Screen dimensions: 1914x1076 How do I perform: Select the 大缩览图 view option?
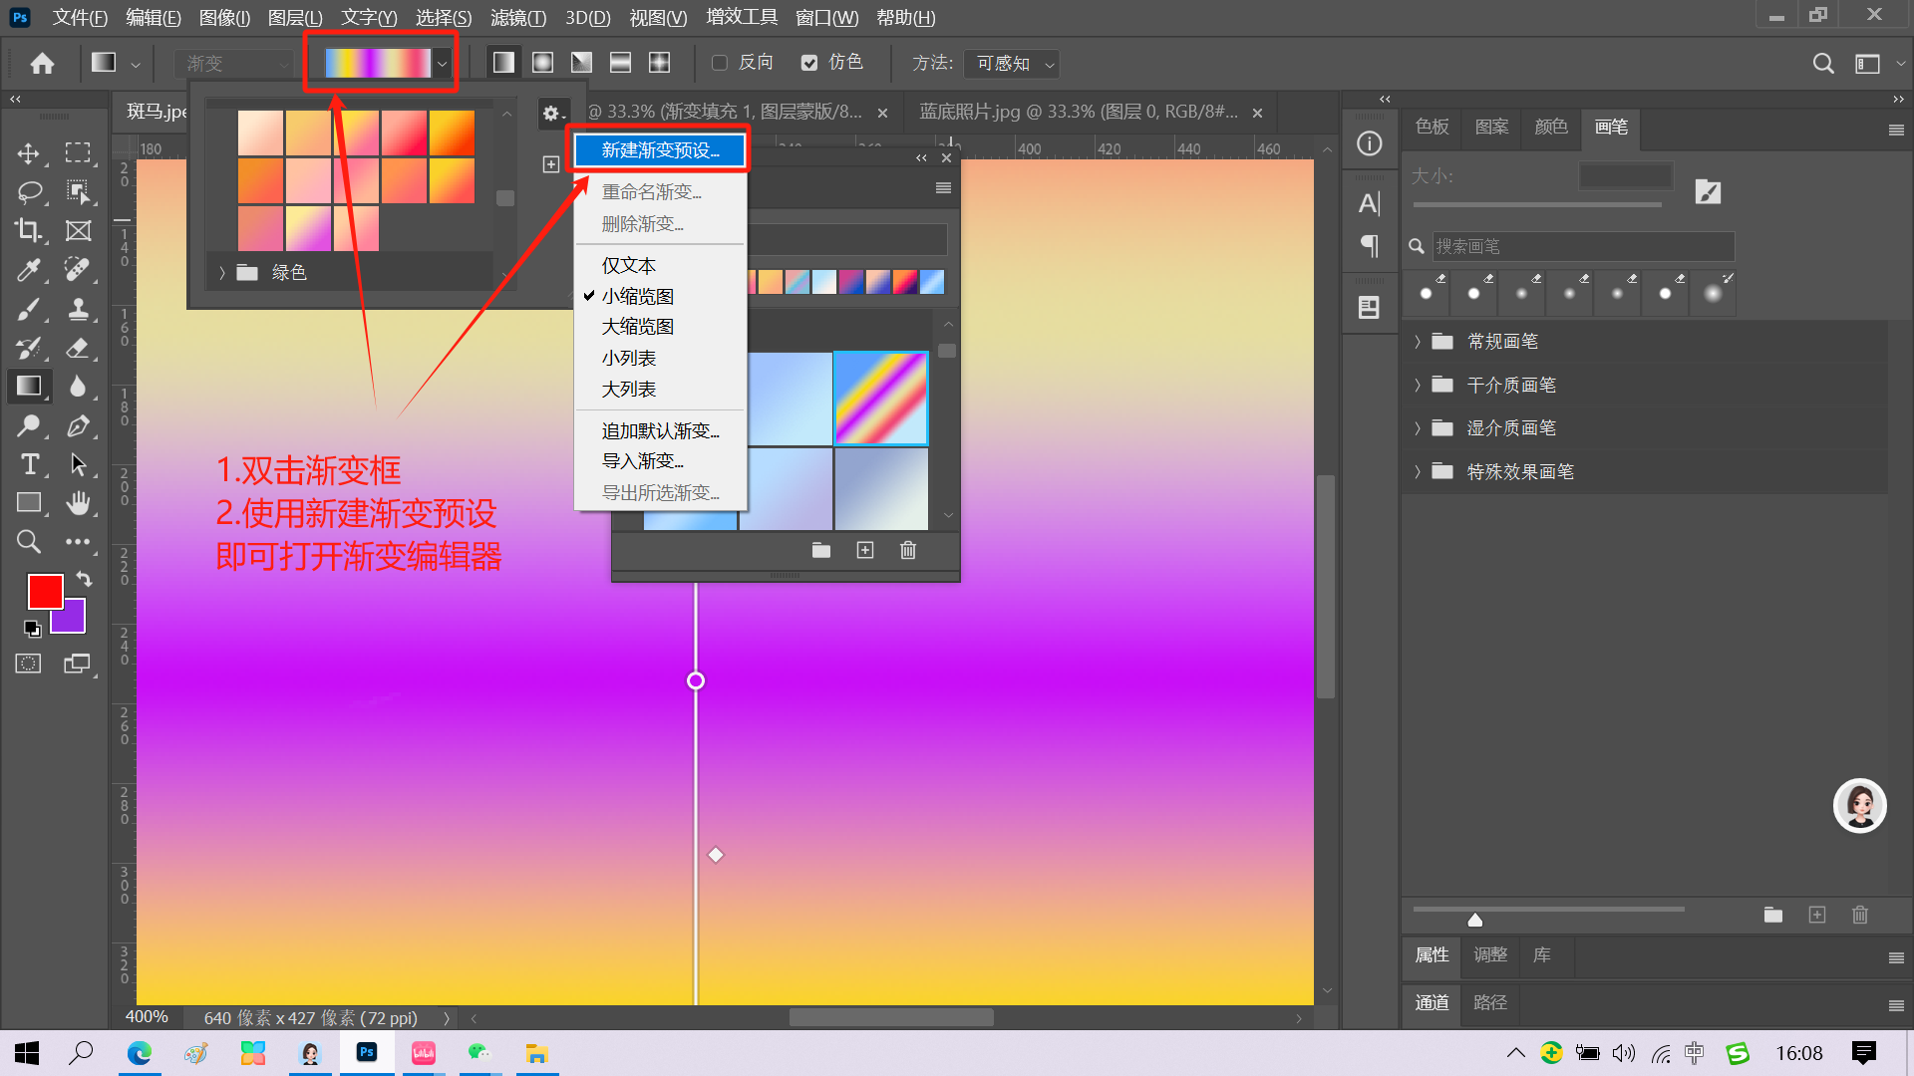click(x=637, y=327)
